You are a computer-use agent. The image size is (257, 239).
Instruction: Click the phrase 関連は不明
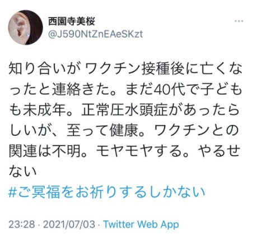(x=45, y=151)
